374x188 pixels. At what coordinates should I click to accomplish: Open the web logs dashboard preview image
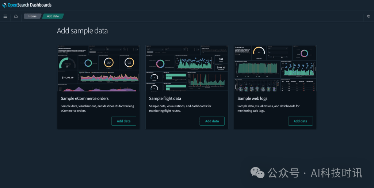coord(275,68)
